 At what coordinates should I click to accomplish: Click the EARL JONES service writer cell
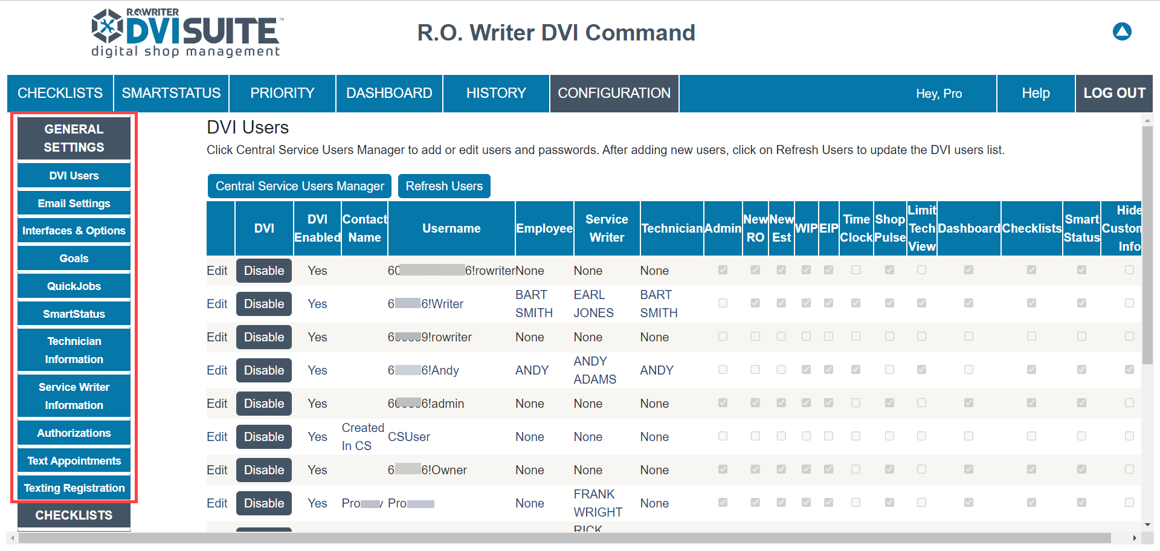(593, 304)
